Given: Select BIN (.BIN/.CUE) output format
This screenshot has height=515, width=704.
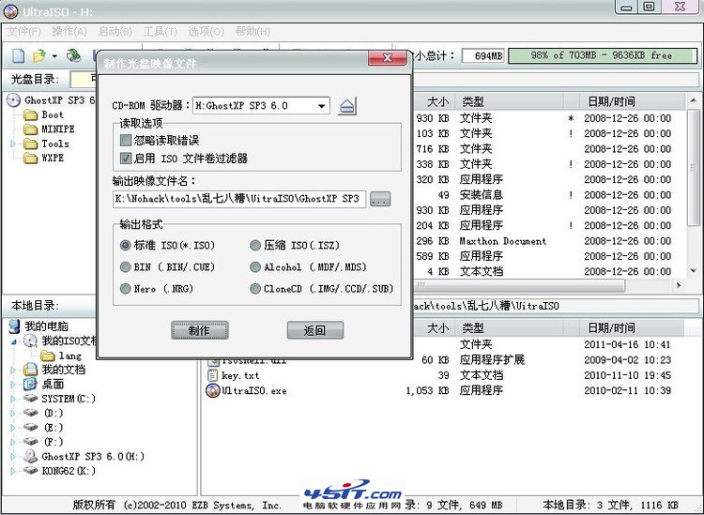Looking at the screenshot, I should [125, 267].
